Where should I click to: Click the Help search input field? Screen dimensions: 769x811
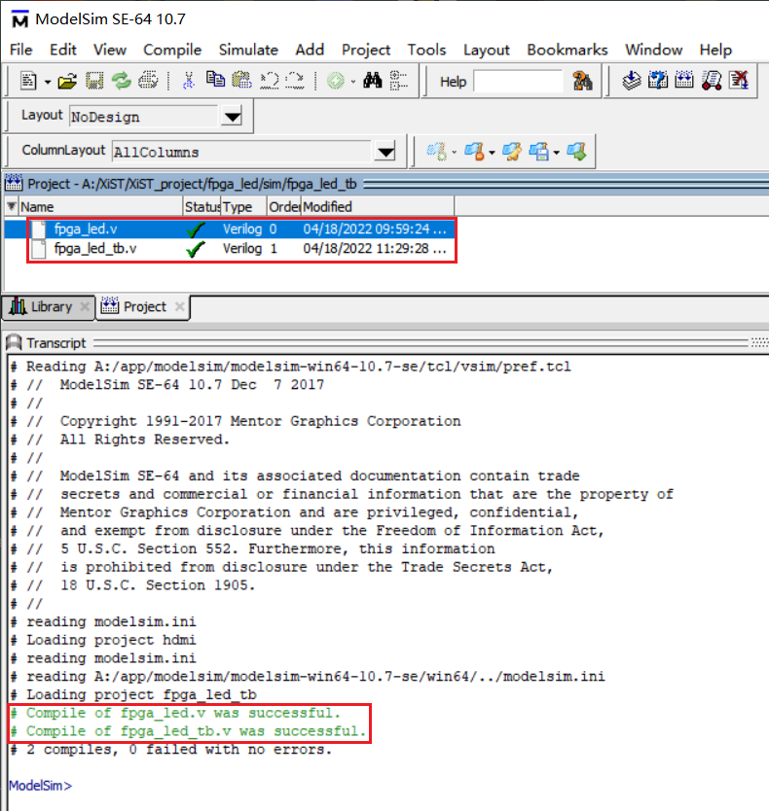[x=518, y=82]
